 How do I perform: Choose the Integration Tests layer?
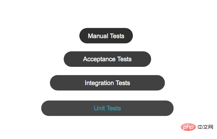pyautogui.click(x=107, y=83)
